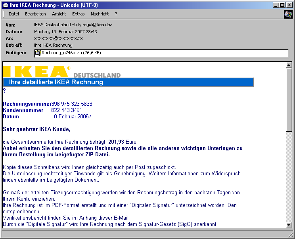Open the Ansicht menu
Viewport: 295px width, 239px height.
coord(59,14)
